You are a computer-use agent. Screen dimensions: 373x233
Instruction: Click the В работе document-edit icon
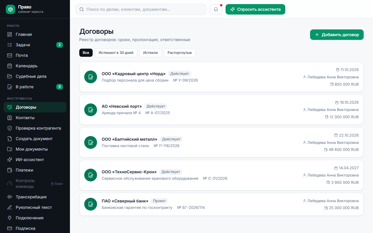(10, 87)
